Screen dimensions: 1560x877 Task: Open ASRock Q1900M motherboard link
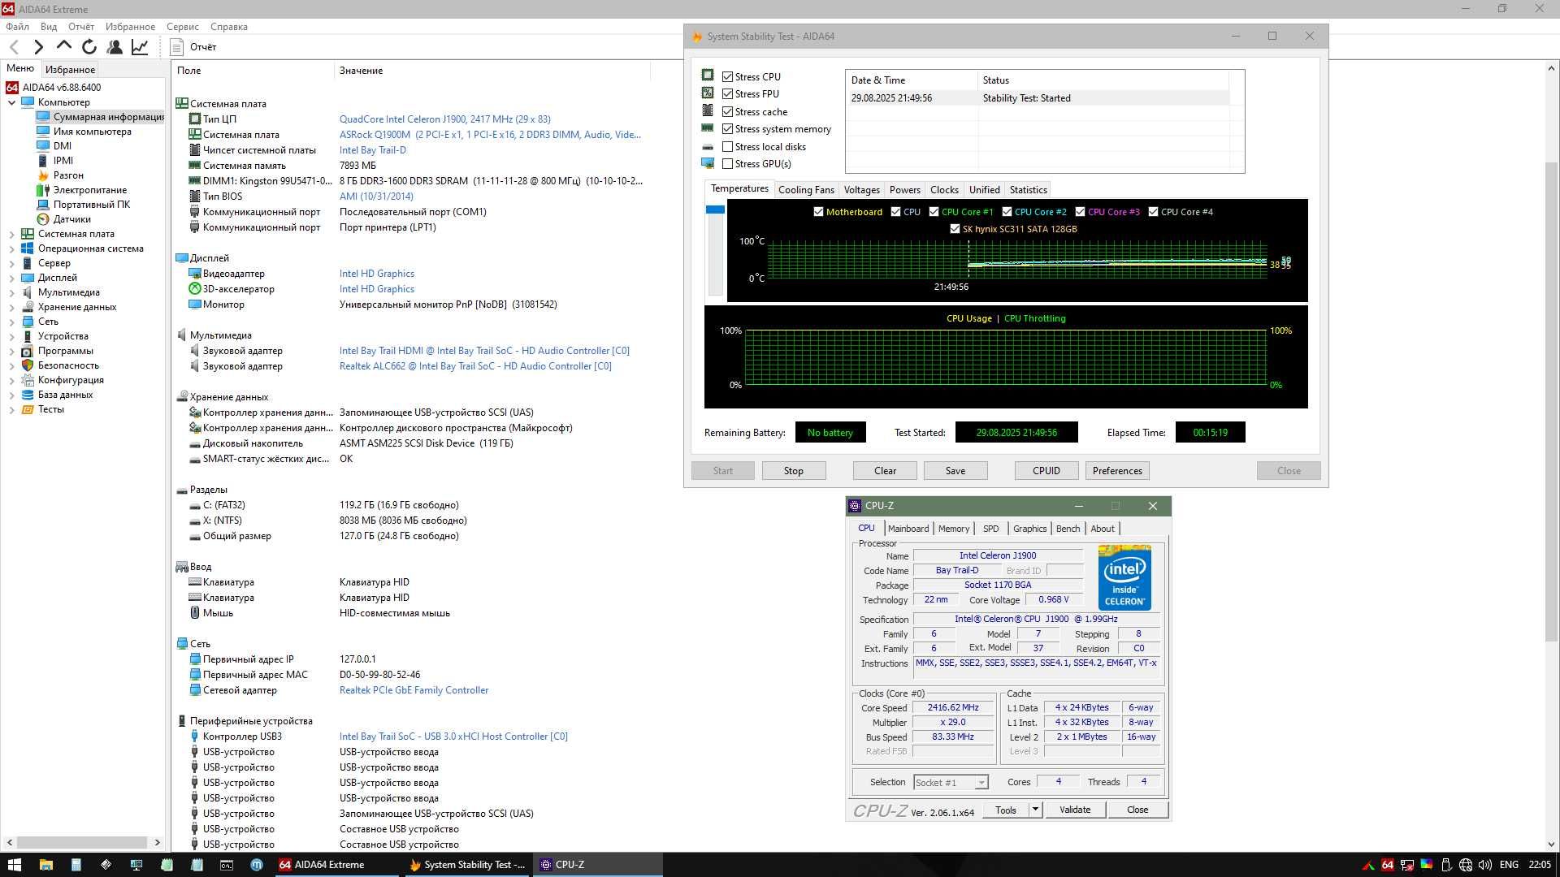(x=490, y=135)
